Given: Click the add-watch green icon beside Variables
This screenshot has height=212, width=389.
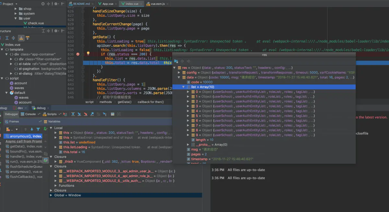Looking at the screenshot, I should click(x=45, y=129).
